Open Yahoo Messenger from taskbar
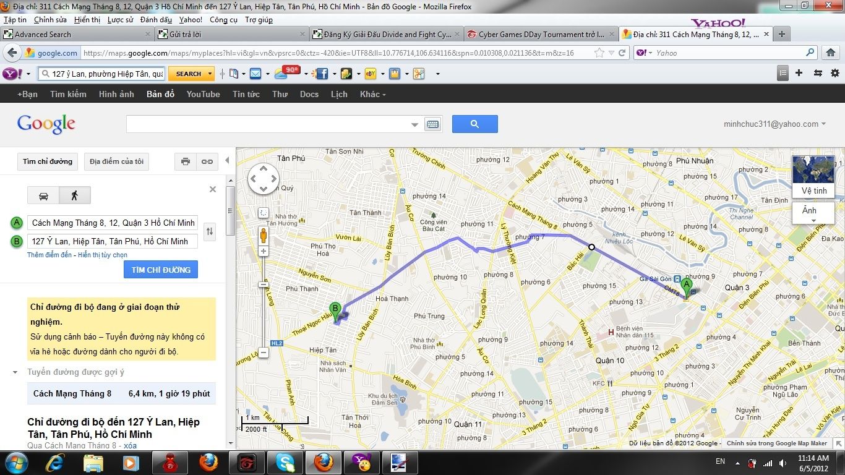This screenshot has height=475, width=845. (x=361, y=462)
